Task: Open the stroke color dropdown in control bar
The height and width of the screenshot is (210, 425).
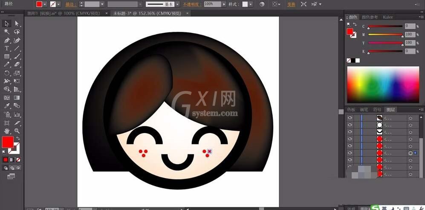Action: coord(58,4)
